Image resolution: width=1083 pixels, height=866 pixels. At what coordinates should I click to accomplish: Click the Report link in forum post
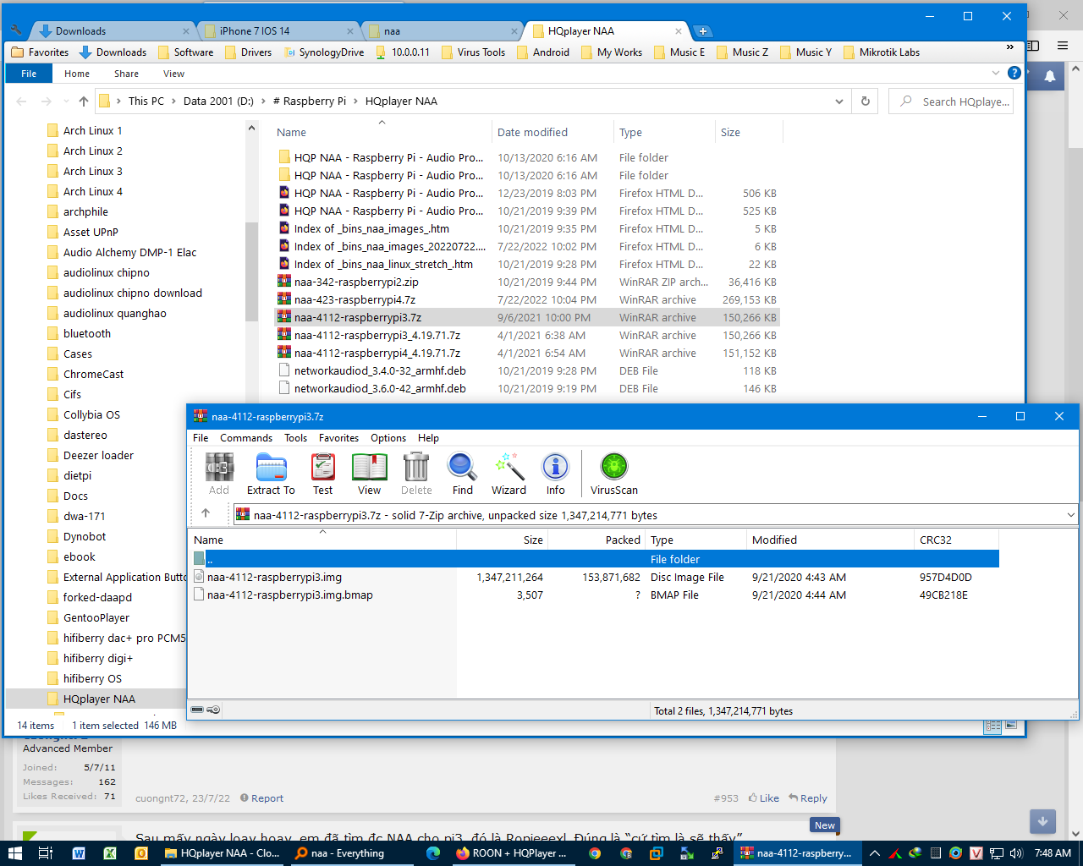pyautogui.click(x=261, y=798)
